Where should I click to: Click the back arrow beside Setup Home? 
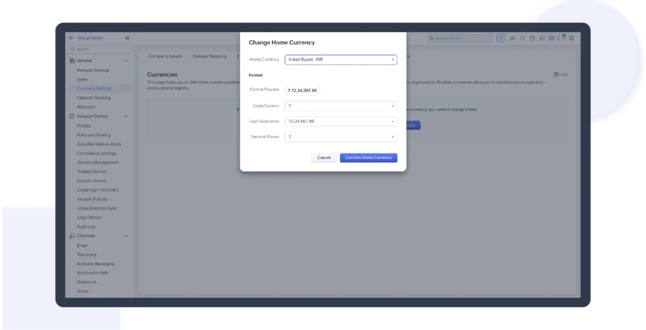tap(71, 38)
